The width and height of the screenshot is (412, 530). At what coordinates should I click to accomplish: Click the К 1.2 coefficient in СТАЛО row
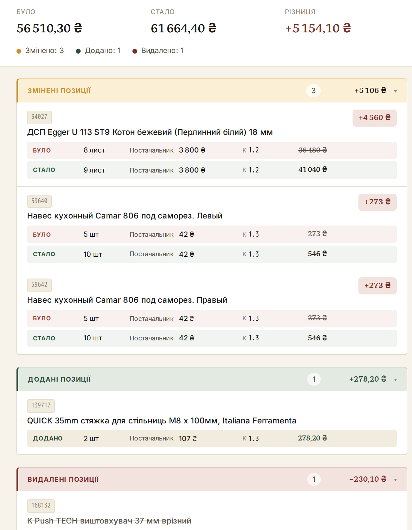tap(250, 170)
